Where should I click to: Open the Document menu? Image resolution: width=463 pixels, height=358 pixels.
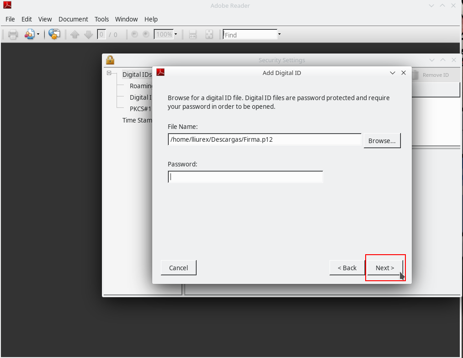pos(73,19)
